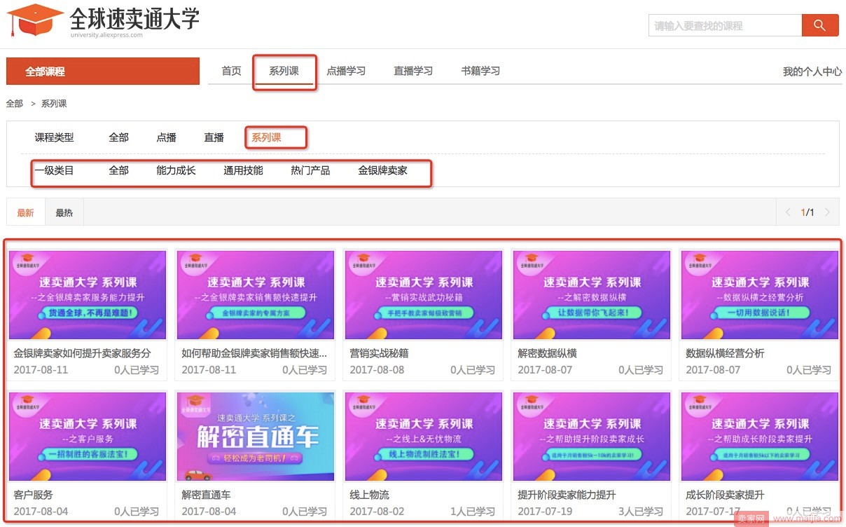Go to previous page arrow

point(788,212)
